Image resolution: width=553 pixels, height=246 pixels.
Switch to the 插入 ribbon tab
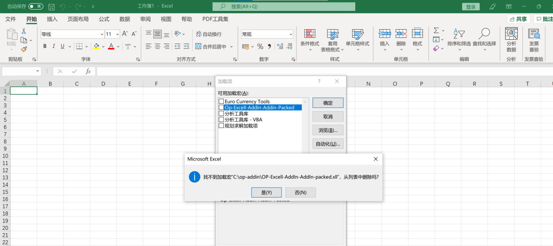52,19
